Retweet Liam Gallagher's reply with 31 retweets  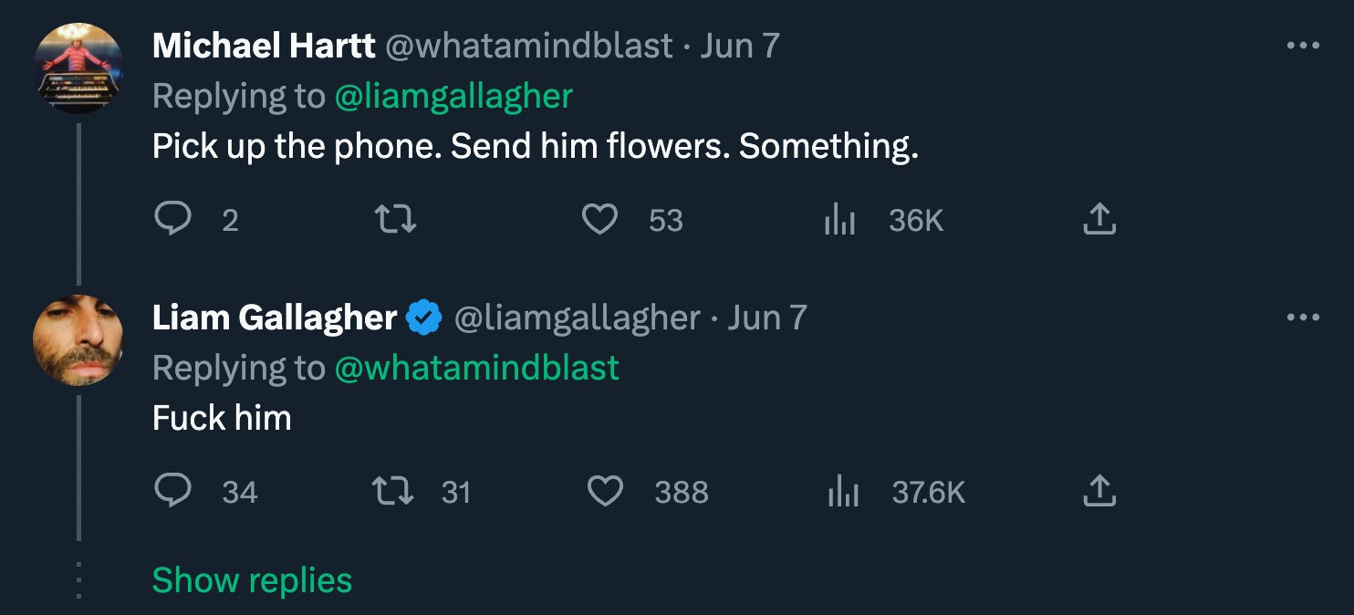click(396, 492)
